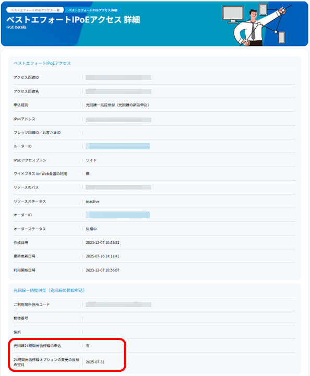Click the blurred IPv4アドレス value
310x376 pixels.
click(118, 120)
